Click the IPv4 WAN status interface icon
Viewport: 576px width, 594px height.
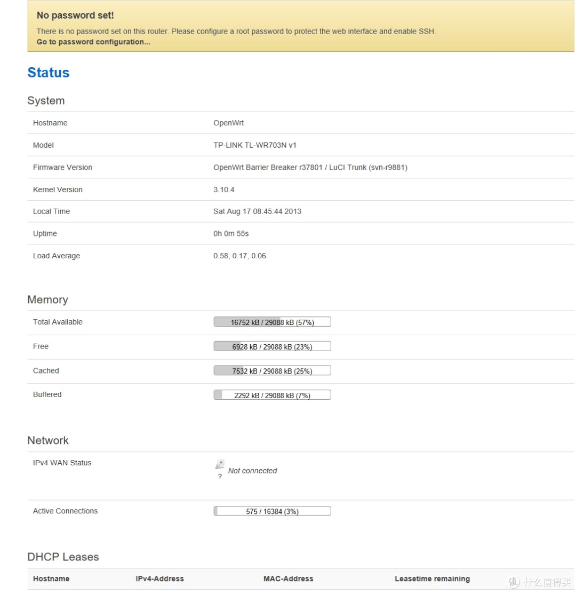(x=220, y=464)
